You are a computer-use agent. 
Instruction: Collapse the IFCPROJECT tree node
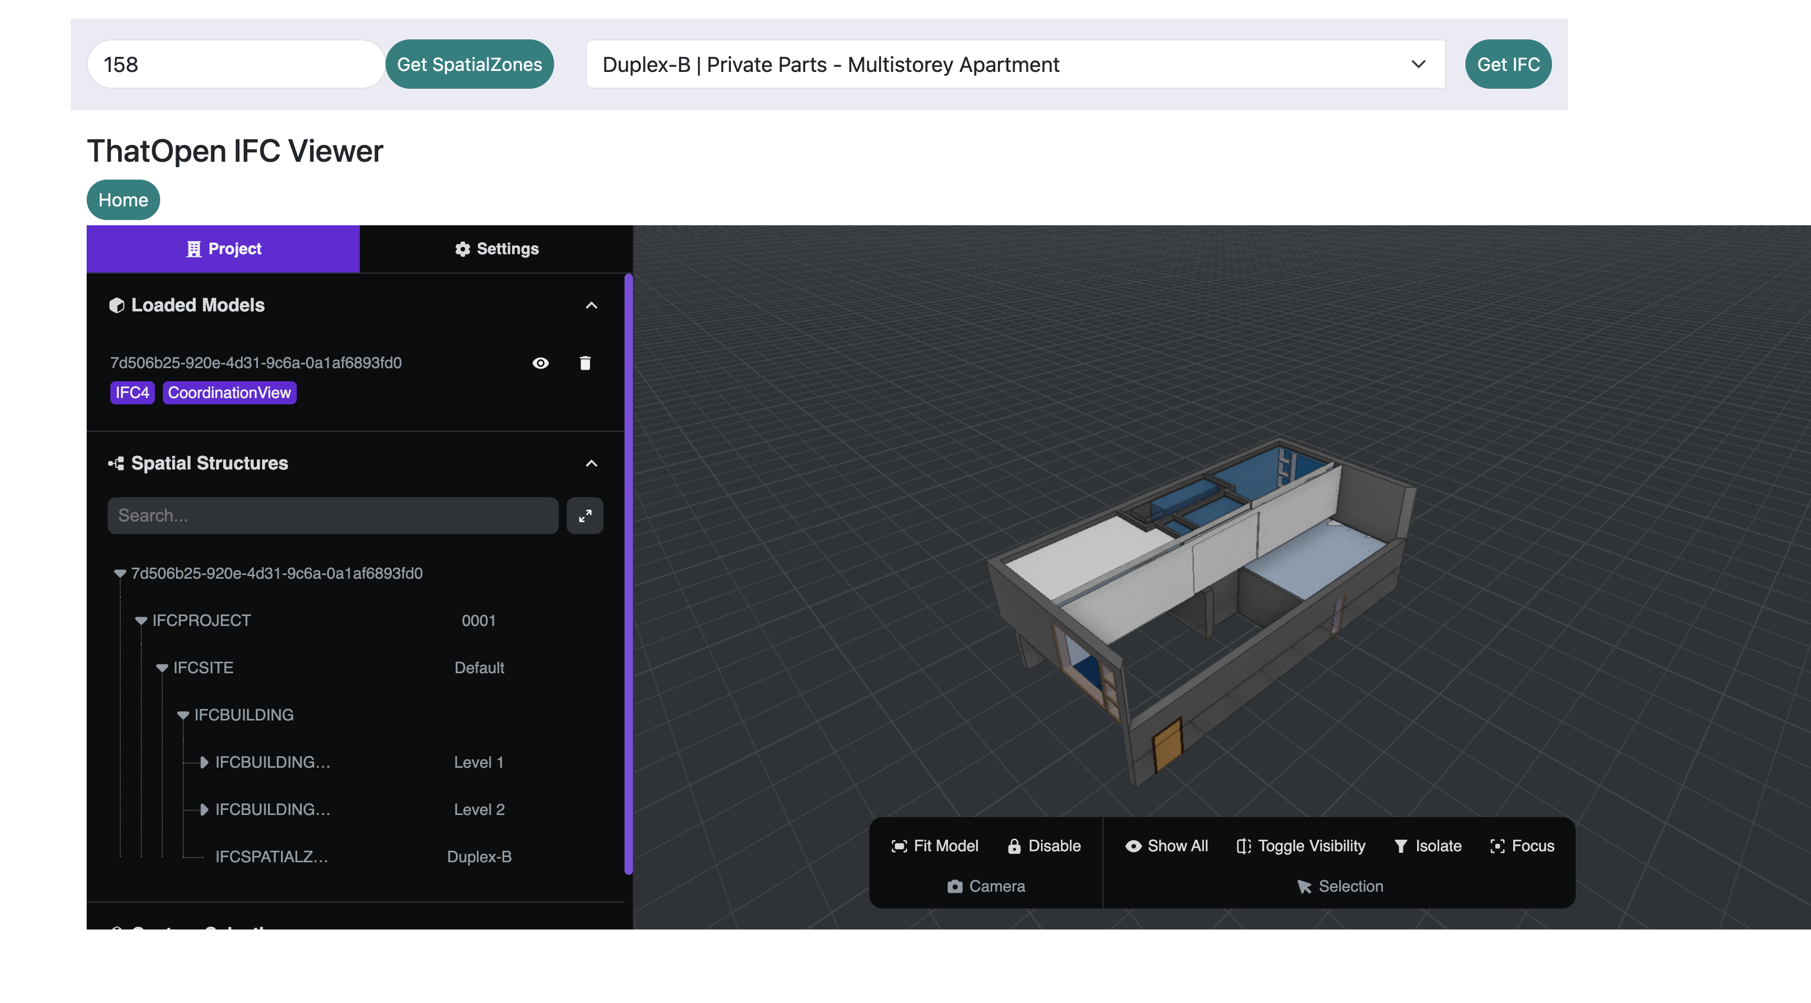tap(141, 621)
